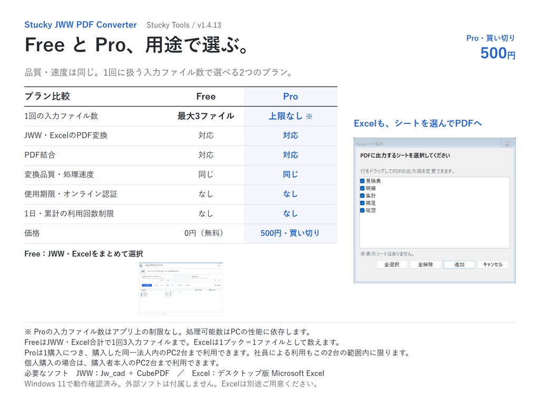Click the Stucky Tools / v1.4.13 label
Screen dimensions: 540x405
point(184,25)
